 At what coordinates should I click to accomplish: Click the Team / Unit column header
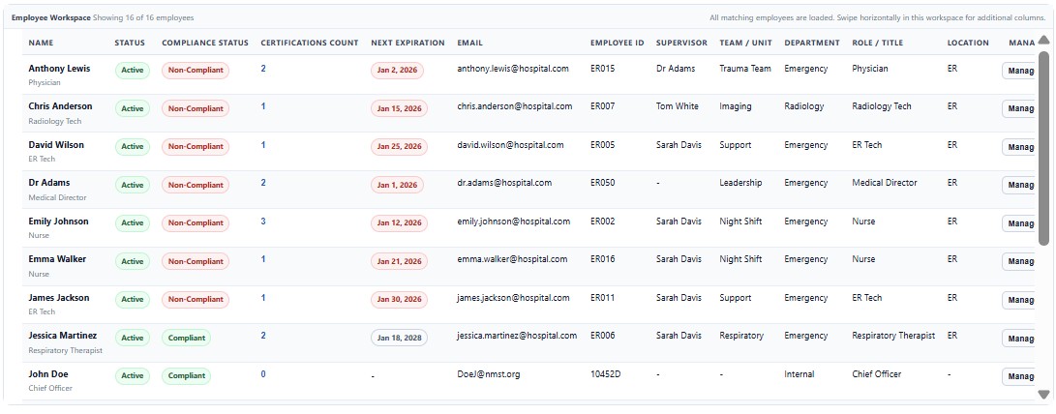coord(745,43)
